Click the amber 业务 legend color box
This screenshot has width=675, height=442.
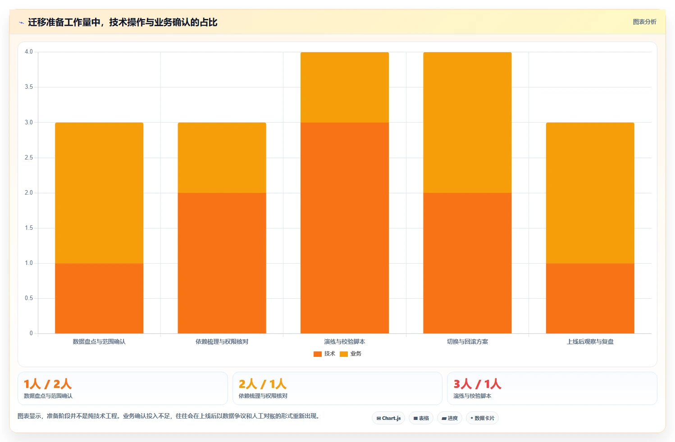tap(344, 354)
